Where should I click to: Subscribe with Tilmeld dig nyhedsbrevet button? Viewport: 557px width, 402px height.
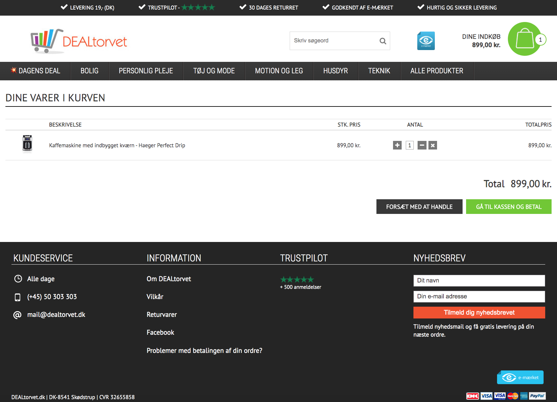(x=479, y=312)
